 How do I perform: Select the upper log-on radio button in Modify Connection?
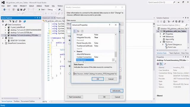click(69, 40)
